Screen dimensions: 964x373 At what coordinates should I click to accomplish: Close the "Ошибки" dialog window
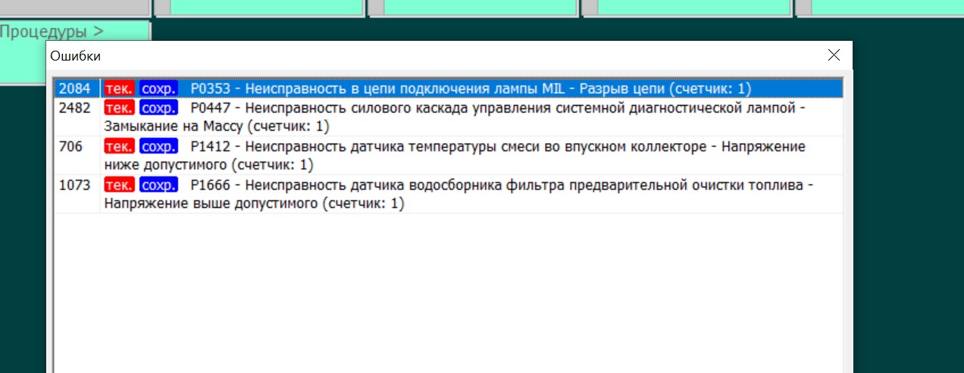(834, 55)
